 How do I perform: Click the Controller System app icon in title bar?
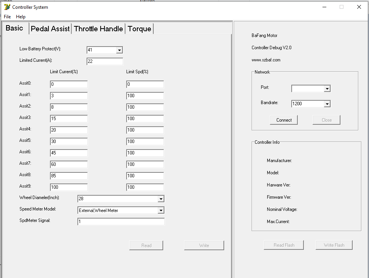(x=6, y=7)
